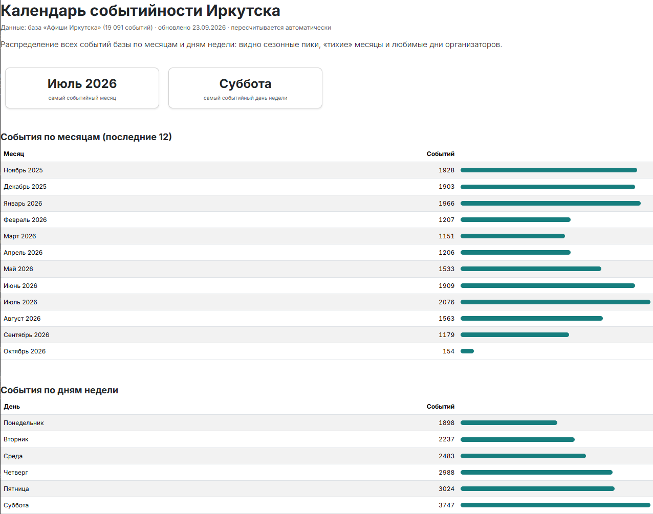The width and height of the screenshot is (653, 514).
Task: Select «Июль 2026» in the months table
Action: point(20,302)
